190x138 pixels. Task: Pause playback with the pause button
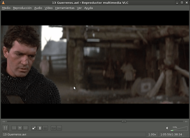[5, 128]
